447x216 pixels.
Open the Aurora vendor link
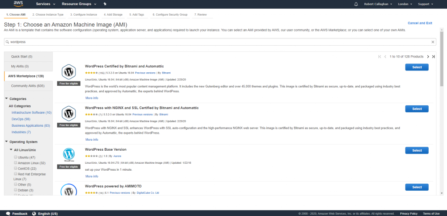tap(117, 156)
